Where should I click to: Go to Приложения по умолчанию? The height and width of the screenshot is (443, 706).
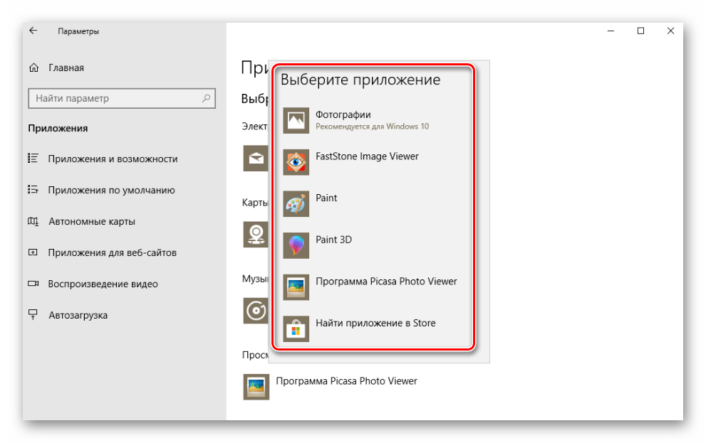111,190
